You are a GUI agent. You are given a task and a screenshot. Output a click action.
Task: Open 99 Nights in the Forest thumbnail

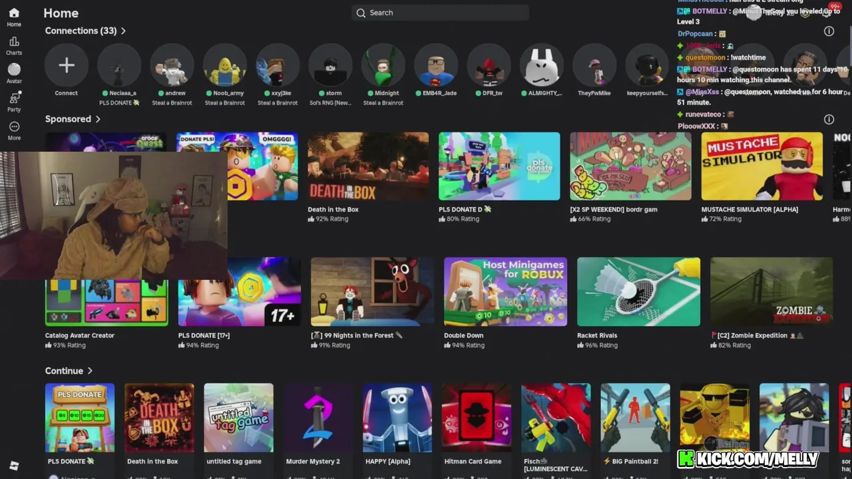373,292
